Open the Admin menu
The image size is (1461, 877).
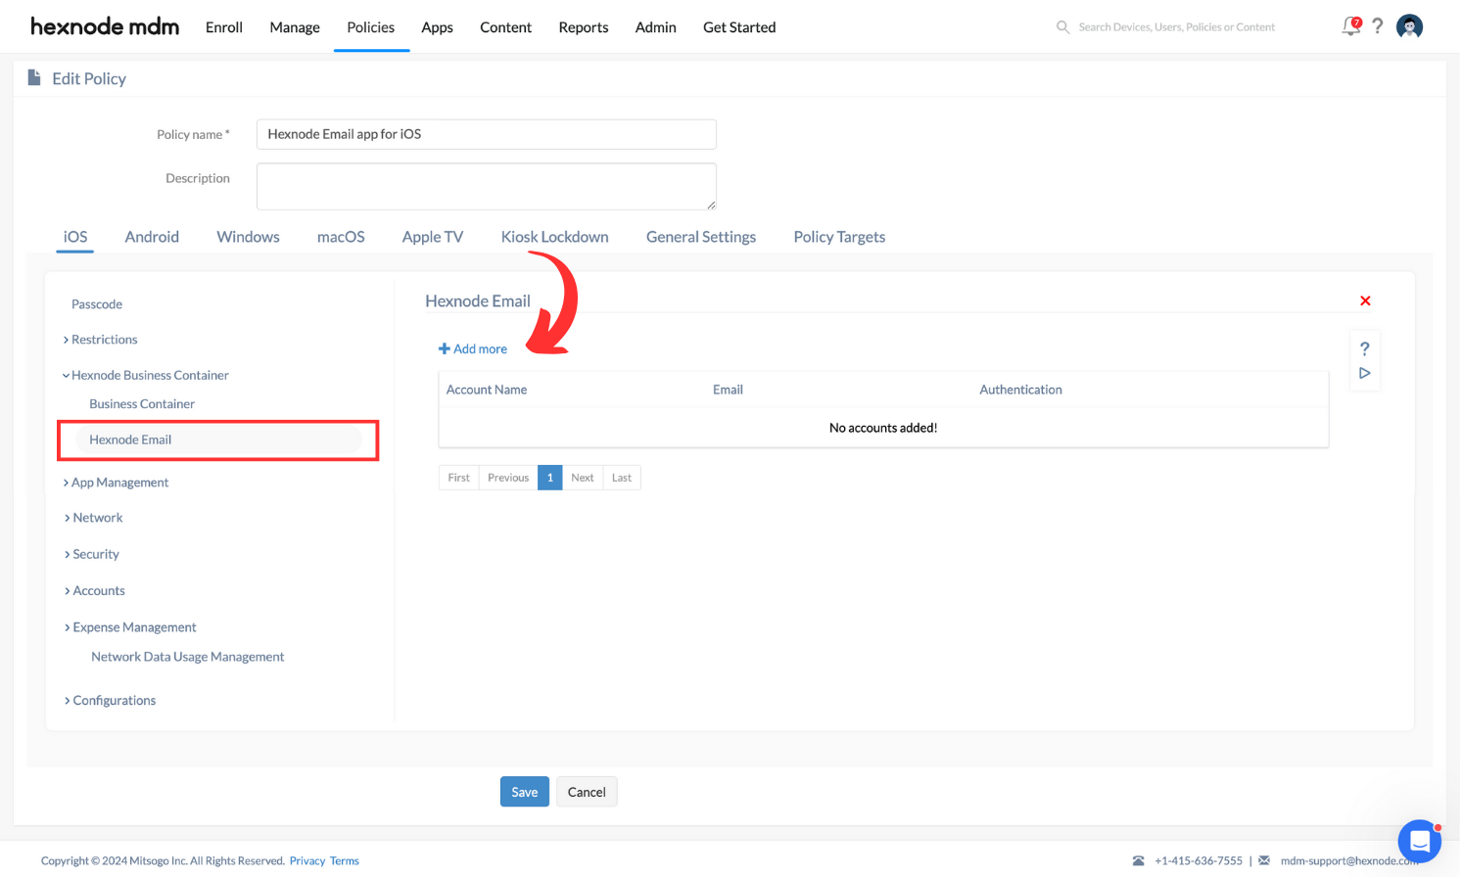click(656, 27)
